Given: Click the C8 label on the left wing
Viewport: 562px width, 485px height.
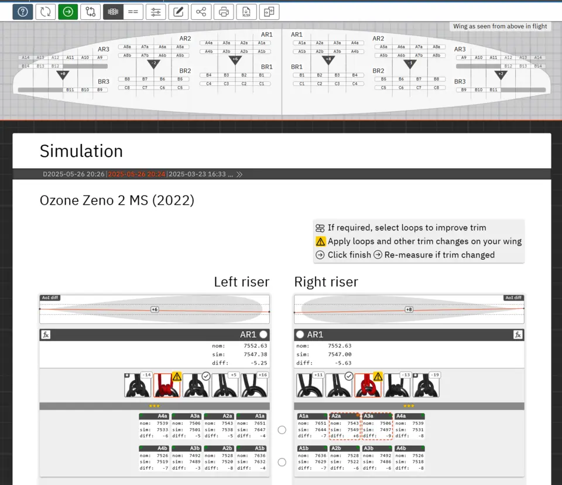Looking at the screenshot, I should (x=127, y=87).
